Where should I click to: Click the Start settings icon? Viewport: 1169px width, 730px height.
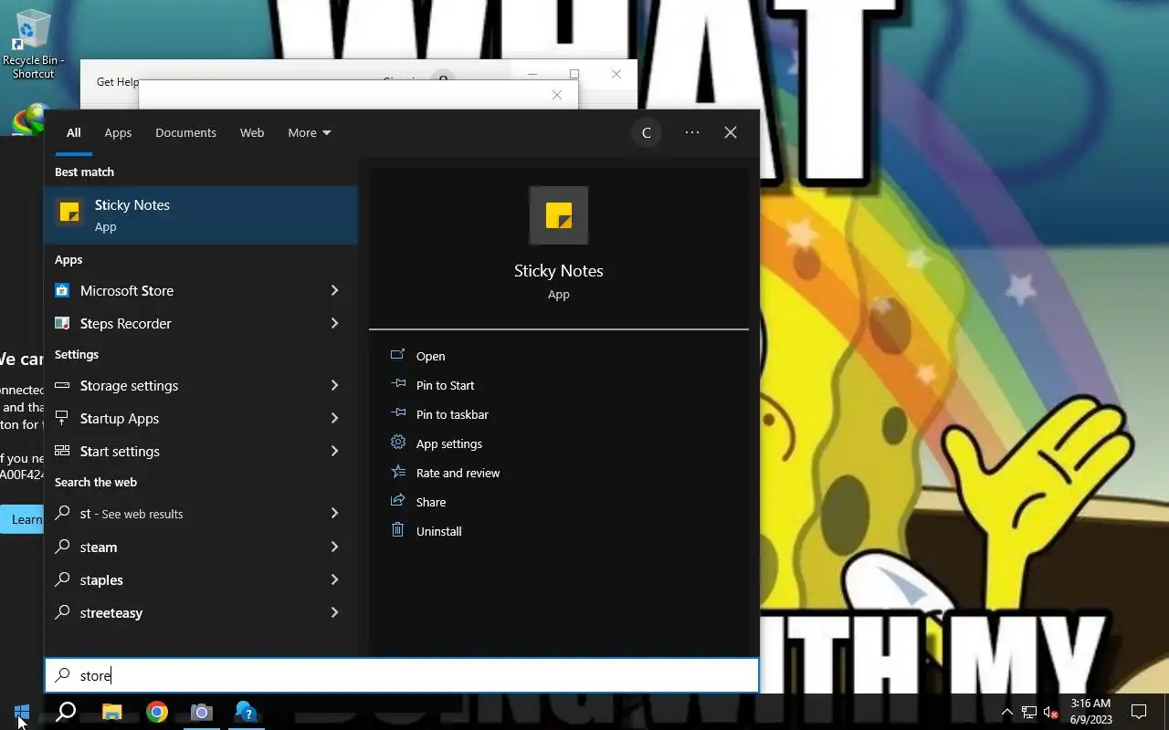pyautogui.click(x=62, y=451)
